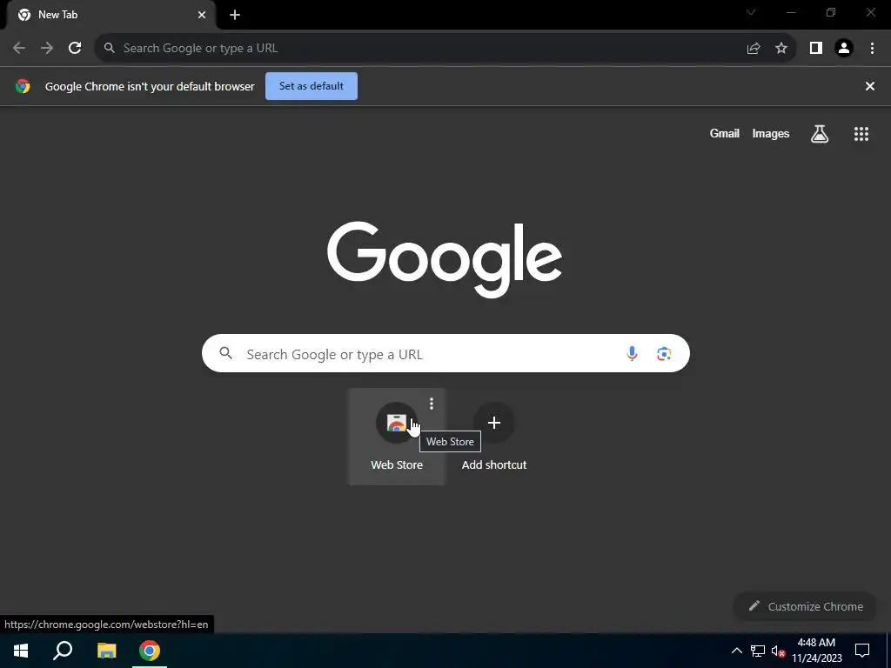Open the Web Store shortcut
891x668 pixels.
click(397, 437)
